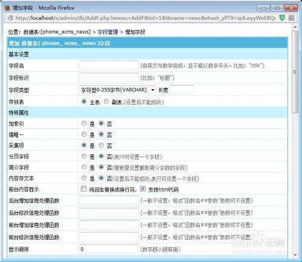Click the Firefox logo in the title bar
This screenshot has height=262, width=302.
pos(7,8)
